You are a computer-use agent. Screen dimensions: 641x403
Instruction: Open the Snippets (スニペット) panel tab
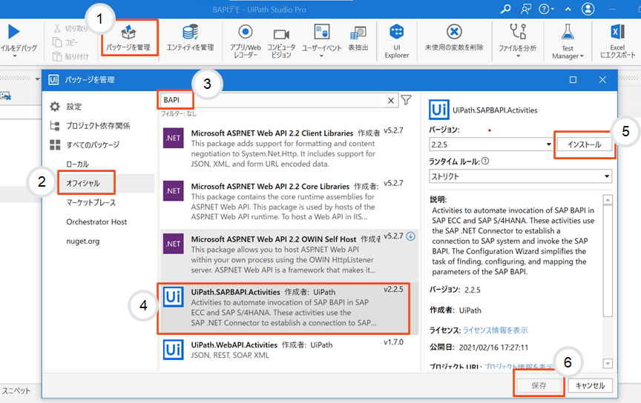16,390
